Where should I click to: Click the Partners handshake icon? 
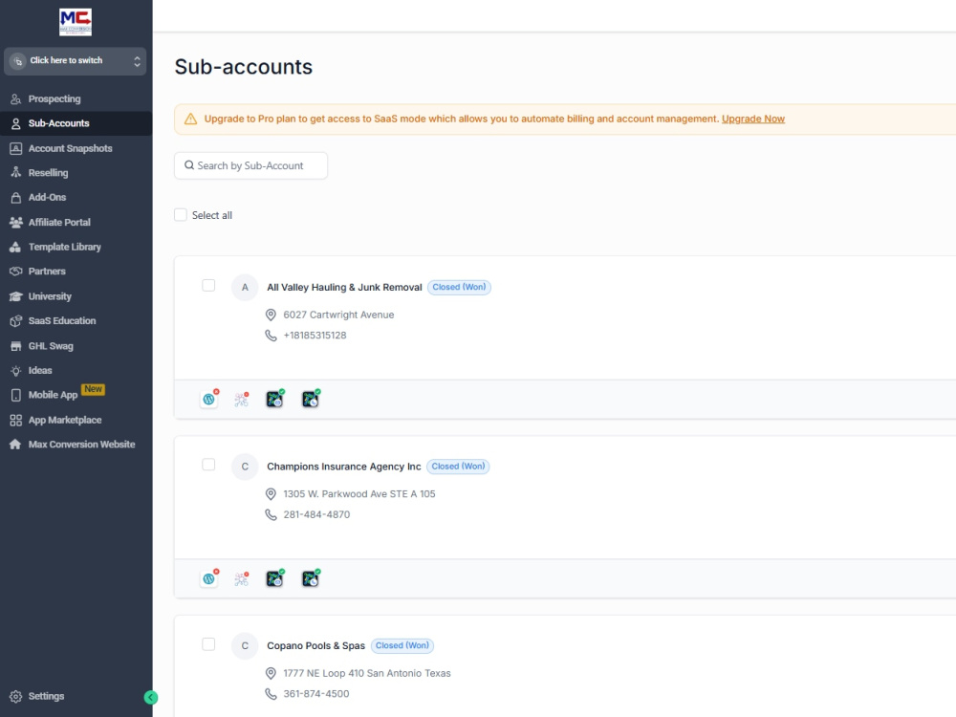pos(16,272)
